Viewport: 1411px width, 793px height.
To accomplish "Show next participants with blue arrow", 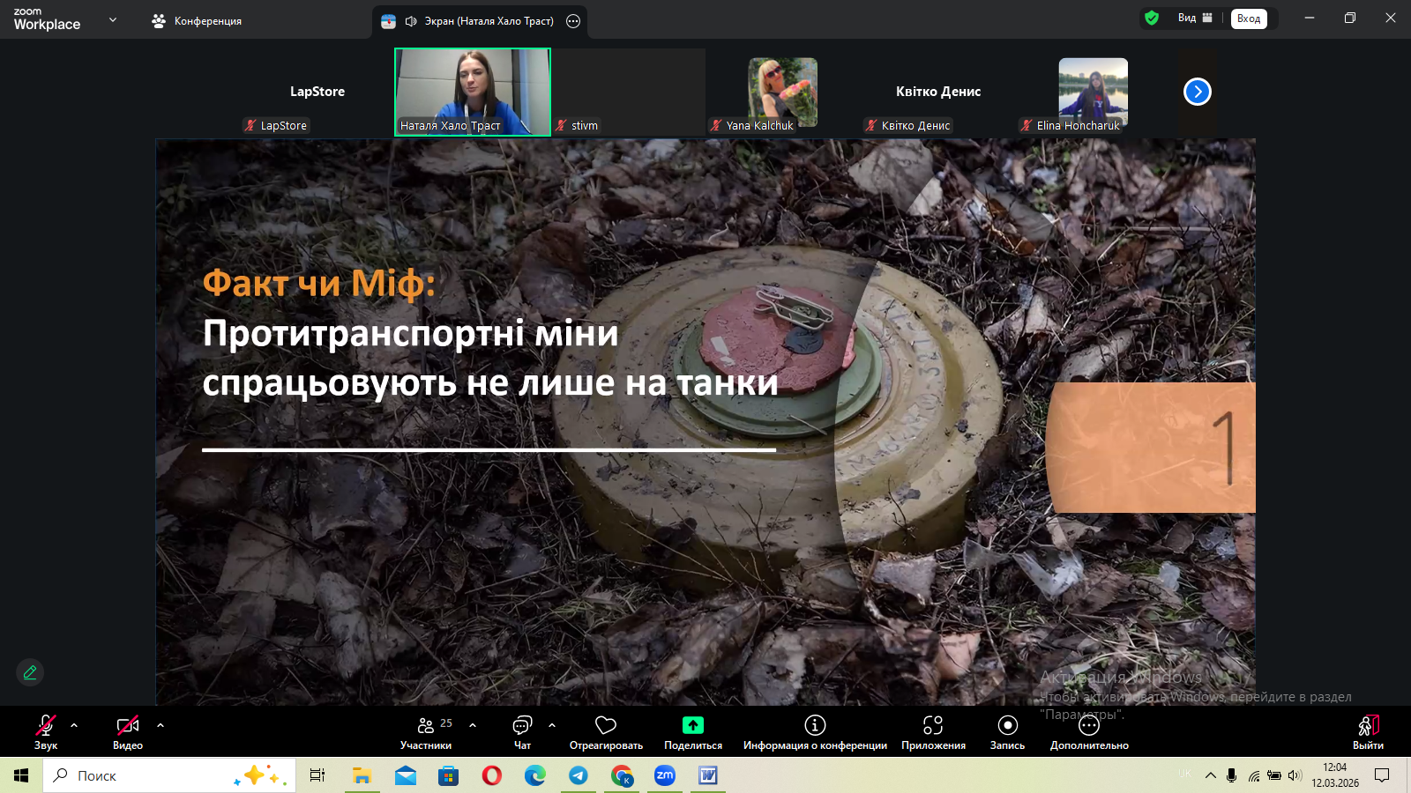I will click(1197, 92).
